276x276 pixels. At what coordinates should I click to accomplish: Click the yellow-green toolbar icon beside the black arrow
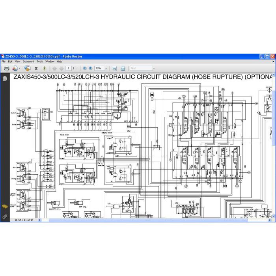[44, 68]
